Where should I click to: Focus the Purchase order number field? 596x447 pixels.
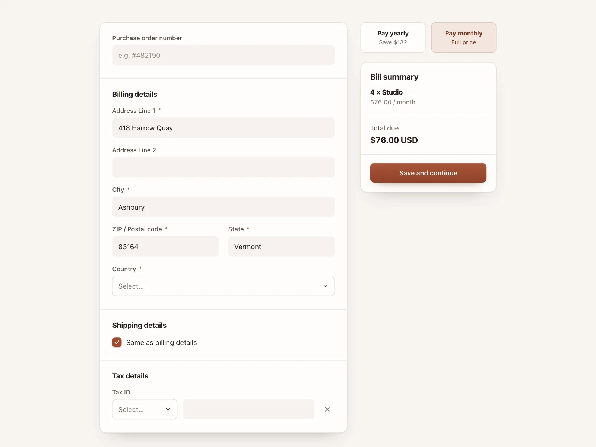coord(223,55)
